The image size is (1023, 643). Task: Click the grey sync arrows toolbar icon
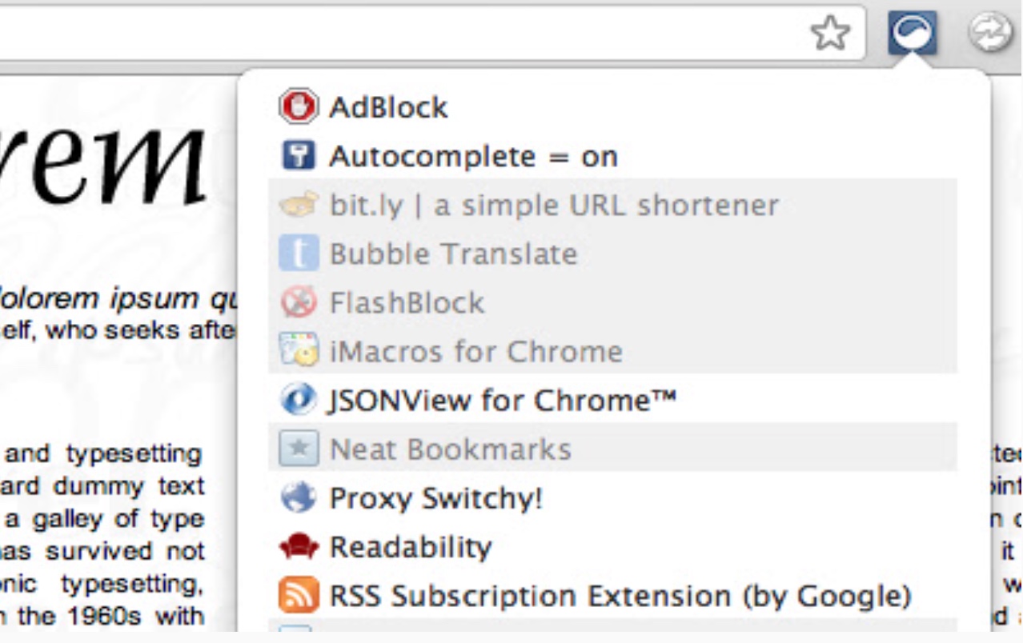click(991, 34)
